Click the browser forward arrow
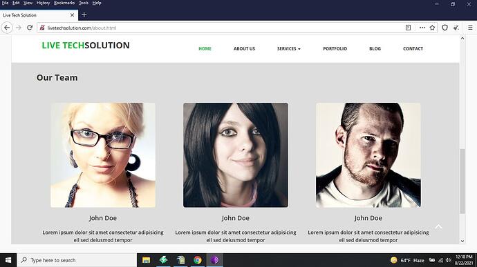Image resolution: width=477 pixels, height=267 pixels. tap(19, 28)
